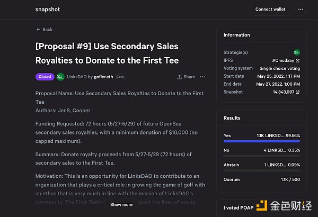Click the Strategies green avatar icon
This screenshot has height=217, width=318.
(297, 52)
